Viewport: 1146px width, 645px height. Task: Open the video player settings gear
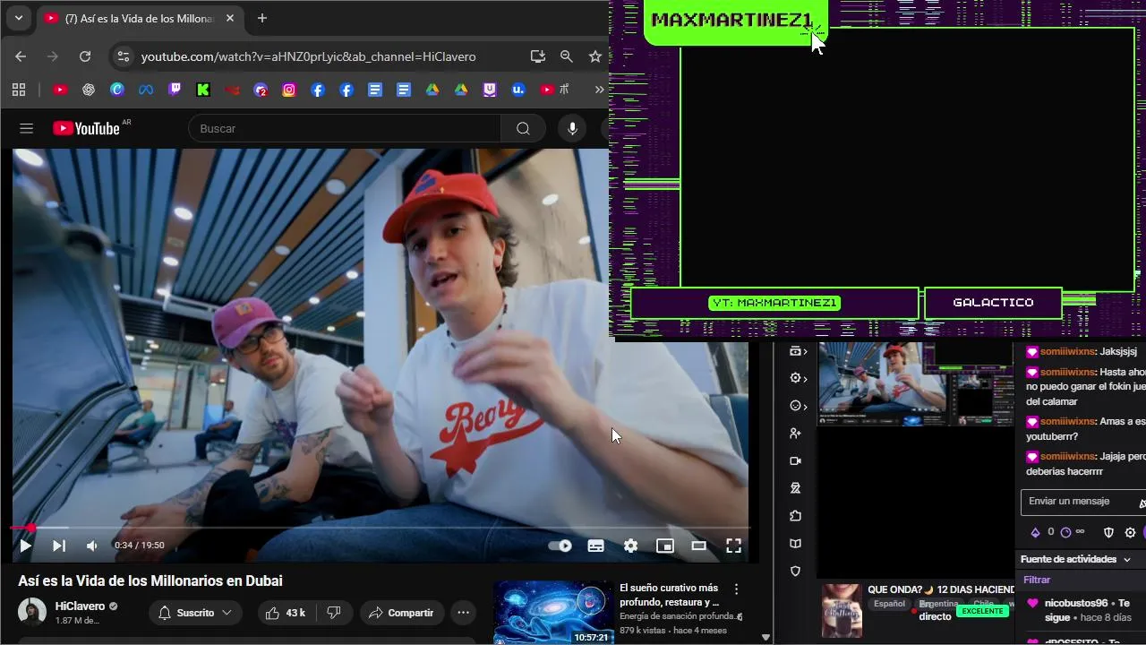[630, 546]
